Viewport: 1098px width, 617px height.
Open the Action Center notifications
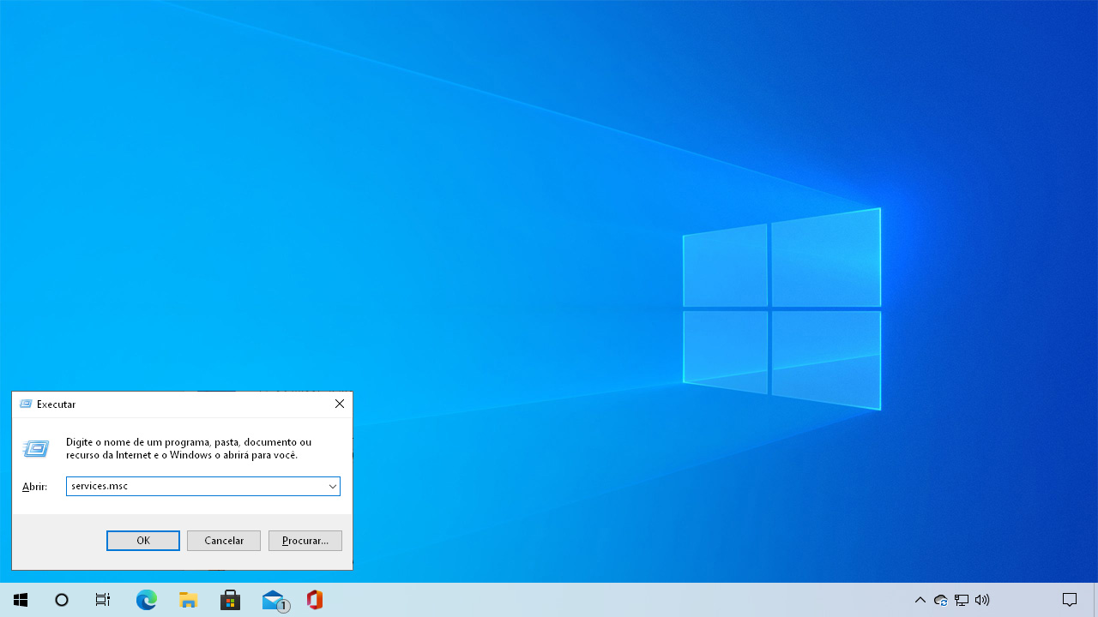(x=1070, y=600)
